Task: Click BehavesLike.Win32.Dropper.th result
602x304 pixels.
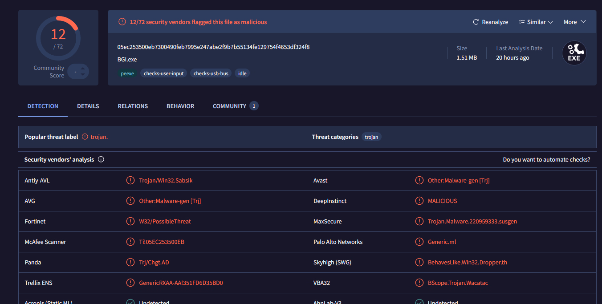Action: [x=468, y=262]
